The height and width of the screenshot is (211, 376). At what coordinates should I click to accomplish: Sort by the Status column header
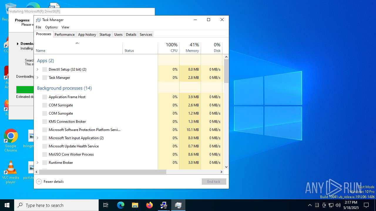(140, 48)
